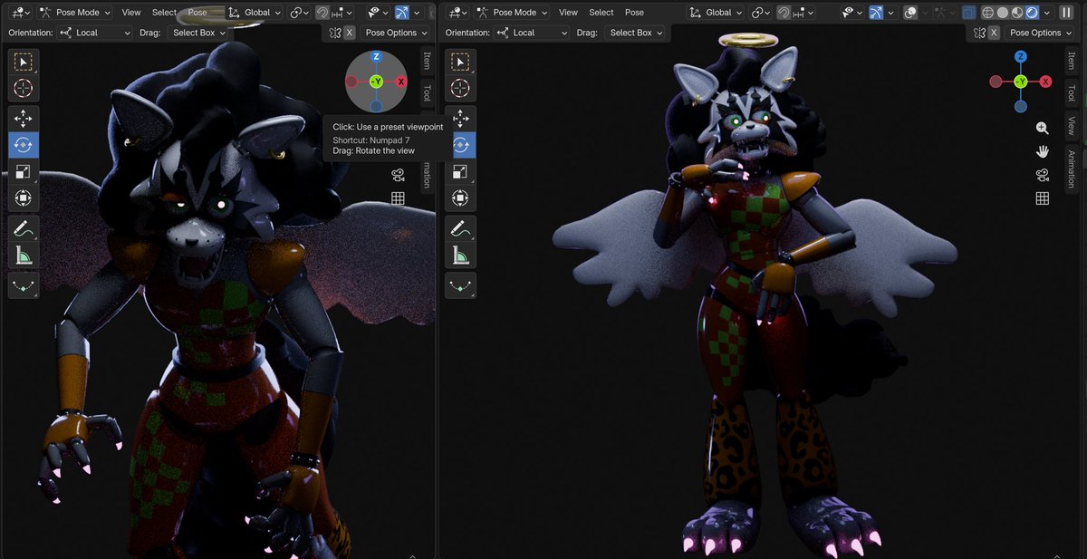Open Pose Mode dropdown in left viewport
Image resolution: width=1087 pixels, height=559 pixels.
pos(76,13)
